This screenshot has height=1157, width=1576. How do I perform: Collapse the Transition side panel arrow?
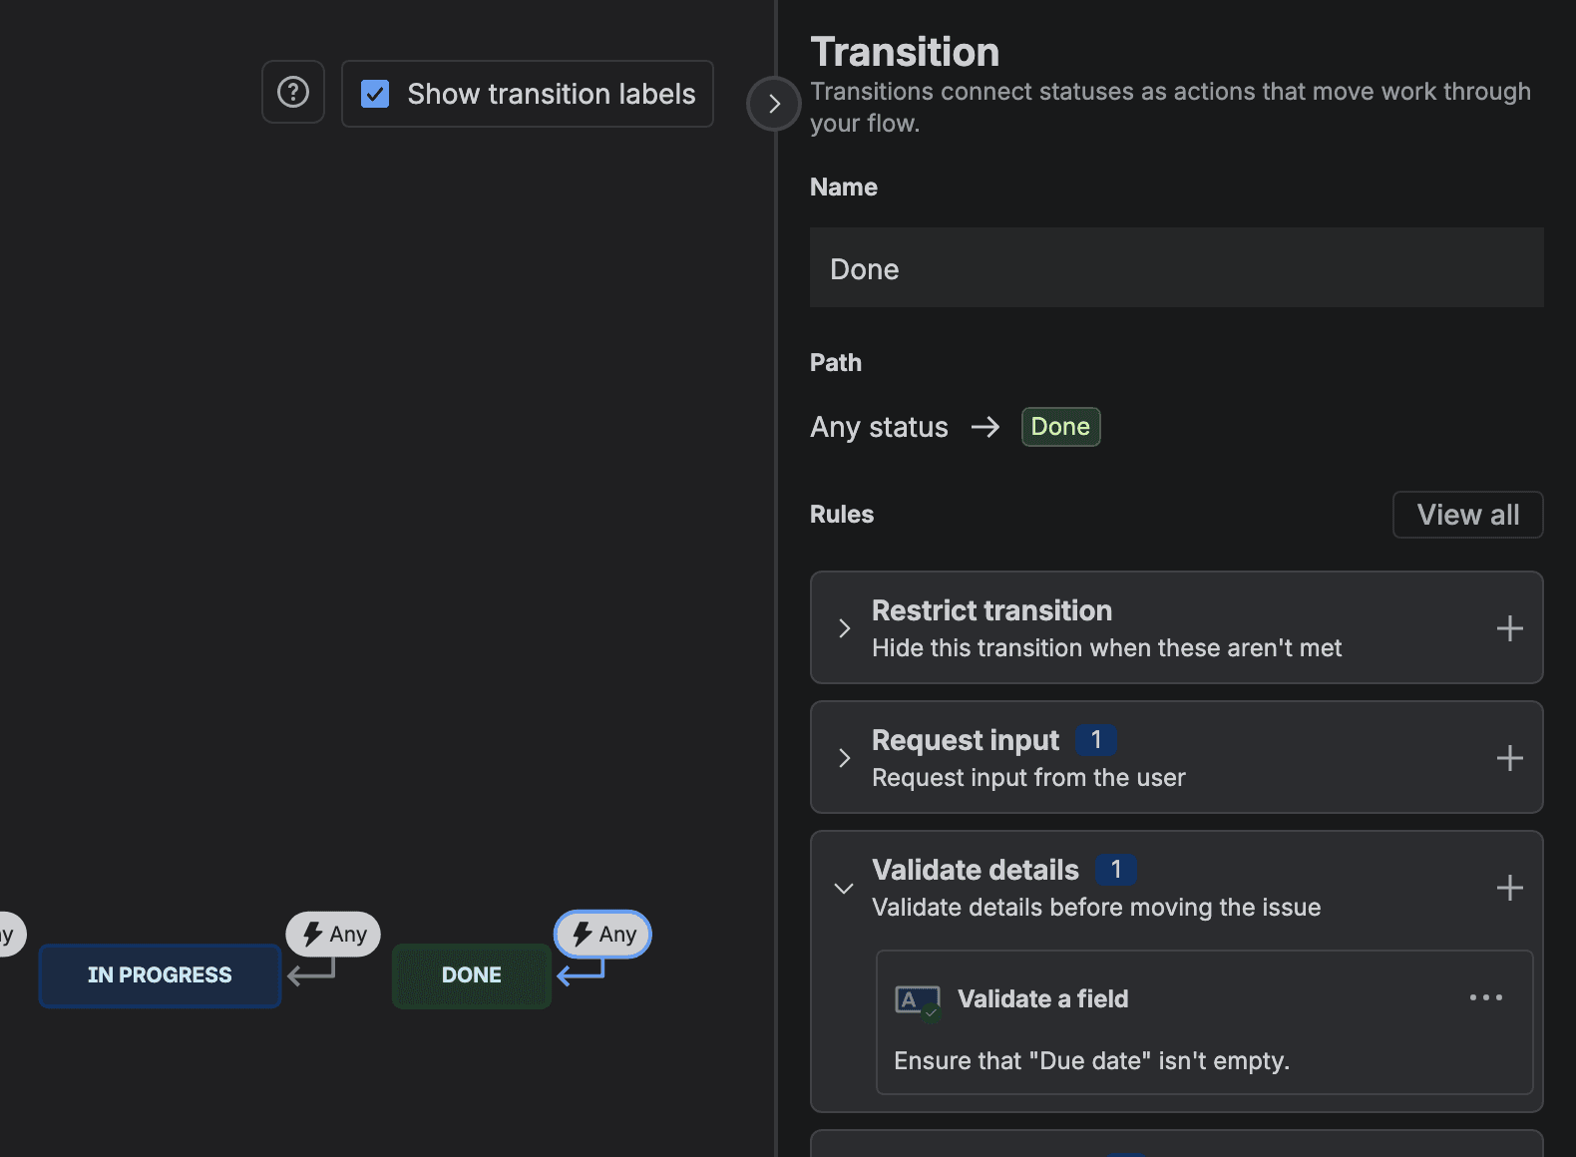774,104
